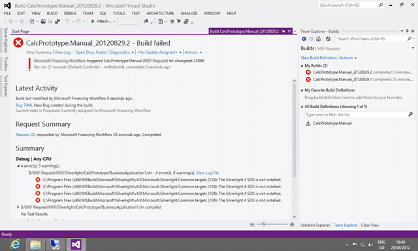Click the New Build Definition link
418x251 pixels.
pos(319,58)
